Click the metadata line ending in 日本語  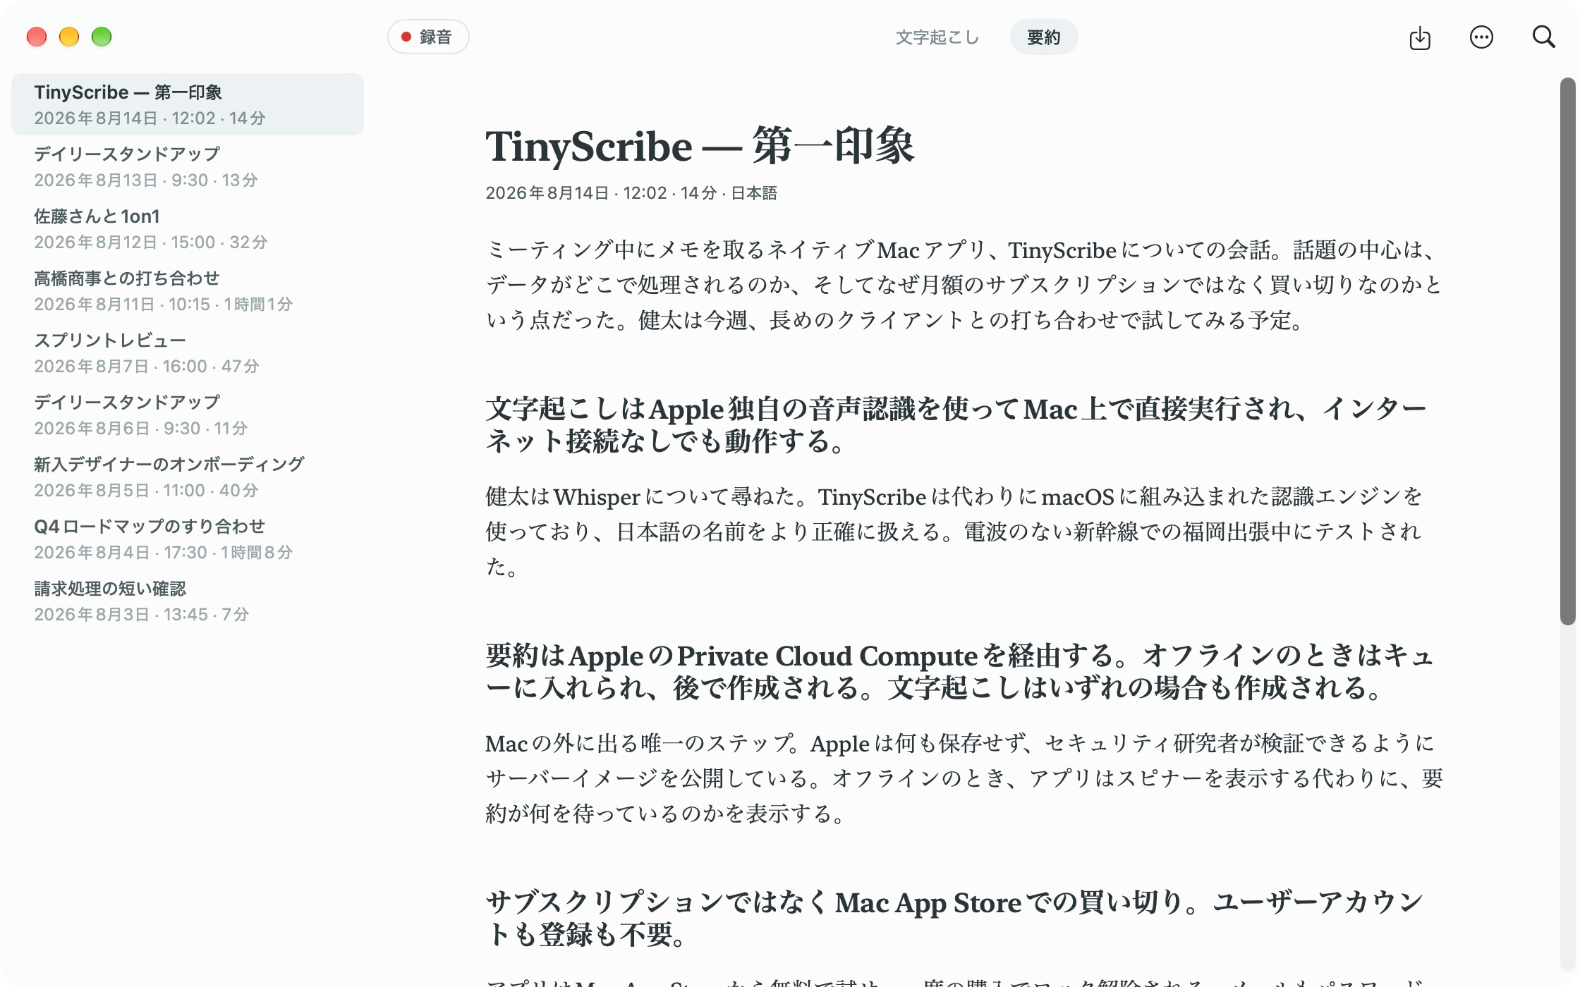click(x=631, y=192)
